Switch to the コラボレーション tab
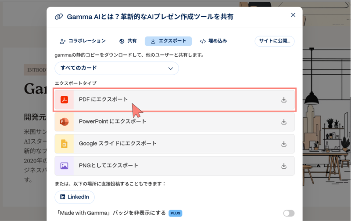Viewport: 351px width, 221px height. (x=83, y=41)
